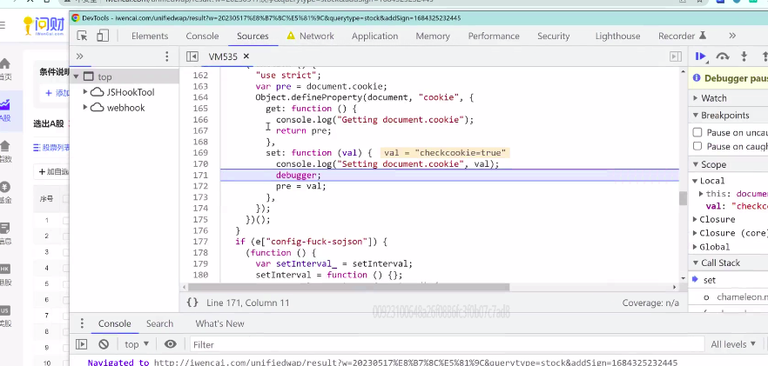Hide the debugger sidebar toggle icon
768x366 pixels.
(x=676, y=57)
